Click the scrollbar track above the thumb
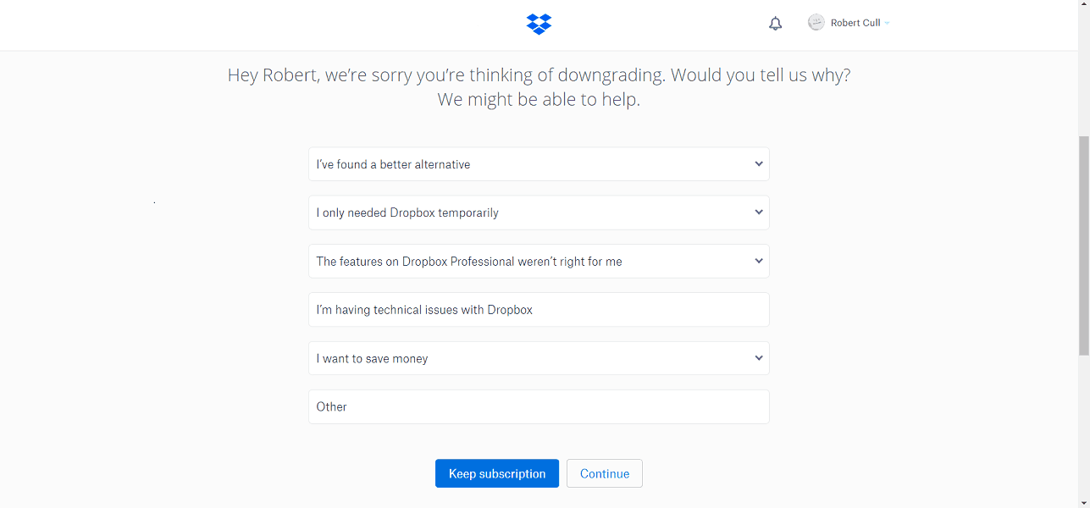Viewport: 1090px width, 508px height. tap(1083, 68)
